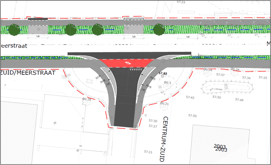Select the leftmost tree symbol in green verge

tap(14, 30)
